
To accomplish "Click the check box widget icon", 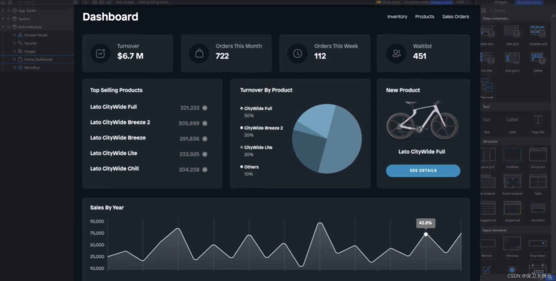I will click(486, 270).
